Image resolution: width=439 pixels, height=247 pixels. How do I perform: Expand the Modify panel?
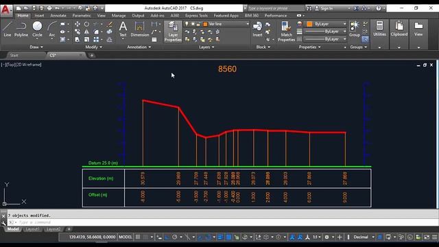[94, 47]
